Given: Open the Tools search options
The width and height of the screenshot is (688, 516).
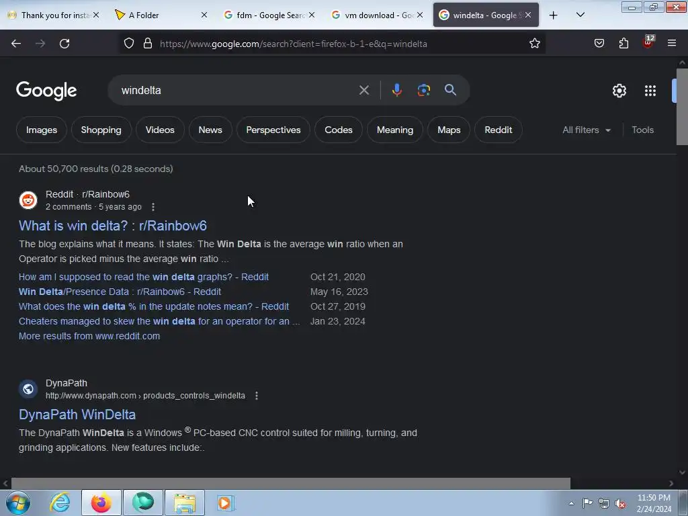Looking at the screenshot, I should (642, 130).
